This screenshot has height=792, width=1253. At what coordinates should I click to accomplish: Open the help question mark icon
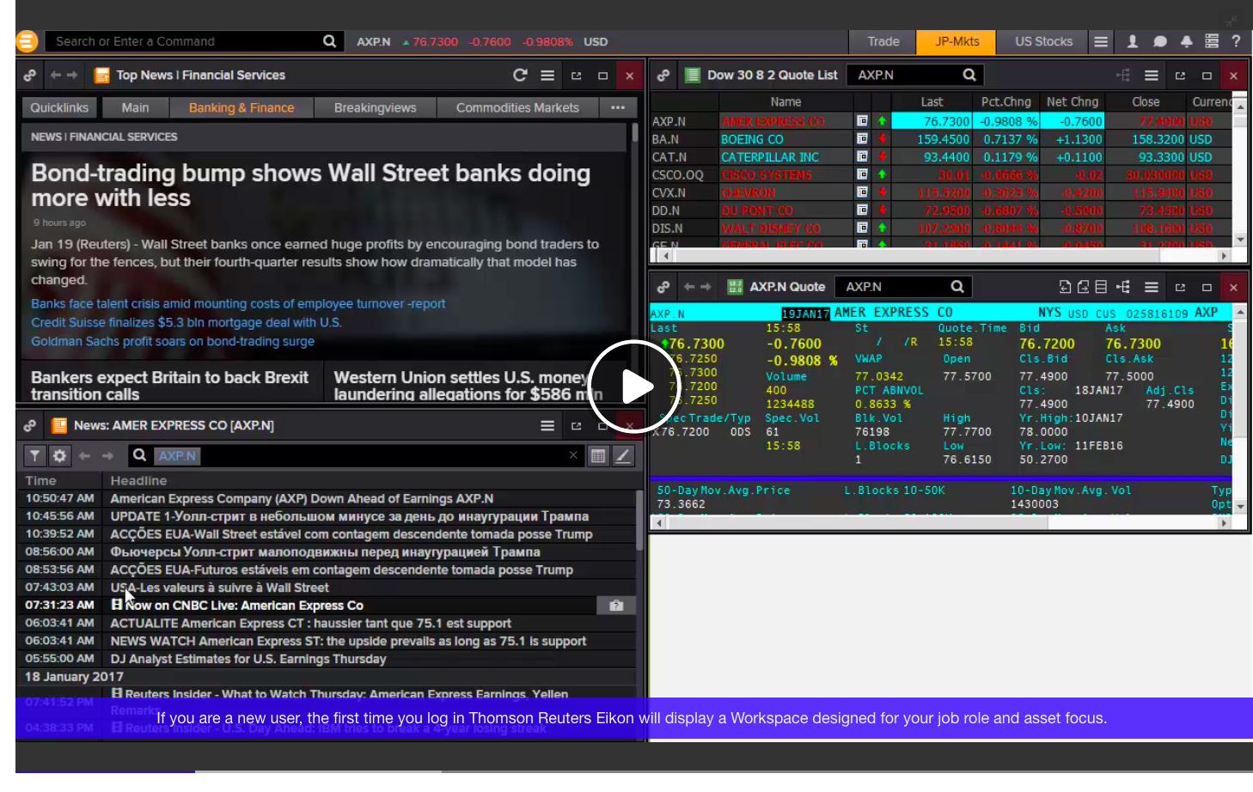tap(1236, 41)
